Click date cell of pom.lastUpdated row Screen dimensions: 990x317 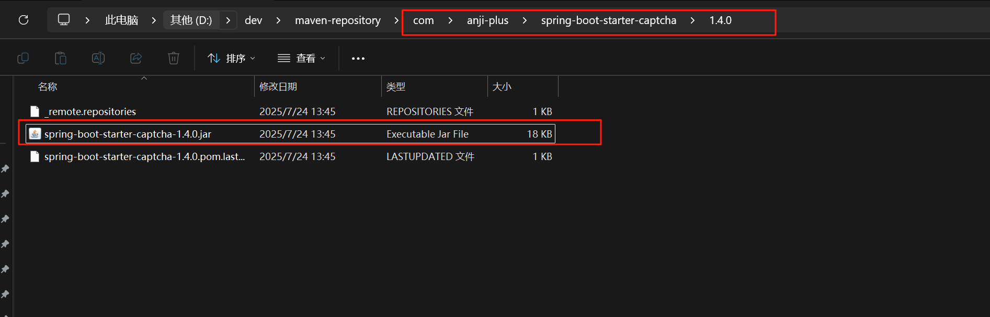pos(298,156)
